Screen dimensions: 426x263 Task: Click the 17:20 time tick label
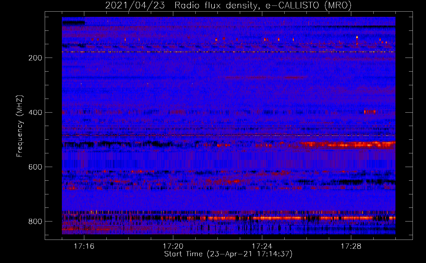(173, 246)
